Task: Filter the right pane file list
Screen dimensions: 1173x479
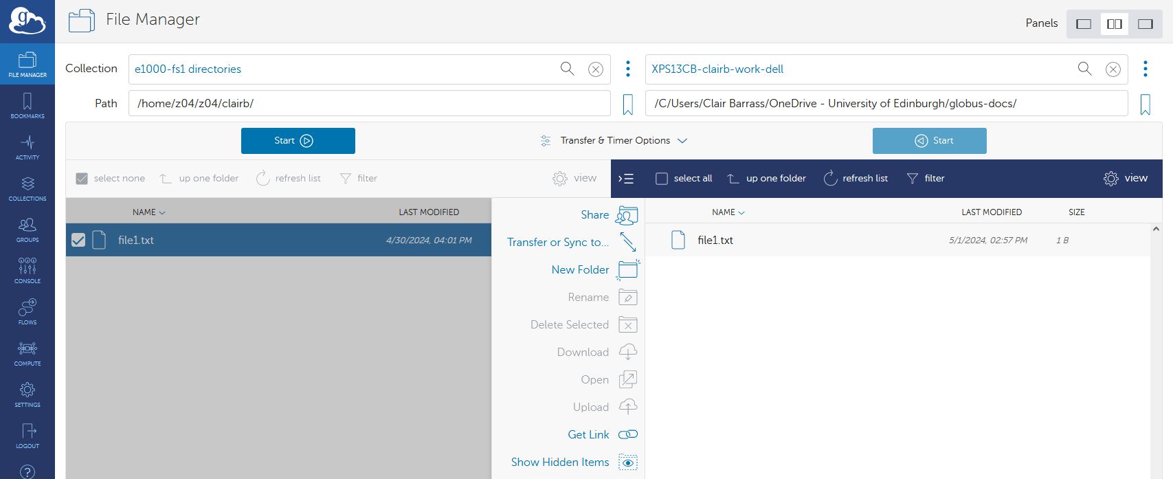Action: (926, 179)
